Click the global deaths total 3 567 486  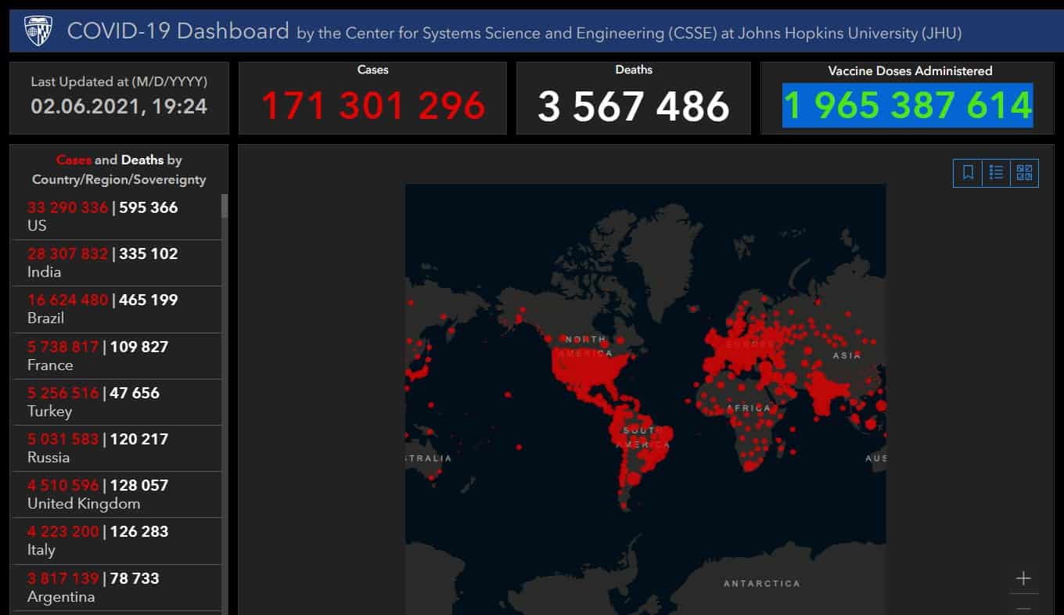click(634, 106)
